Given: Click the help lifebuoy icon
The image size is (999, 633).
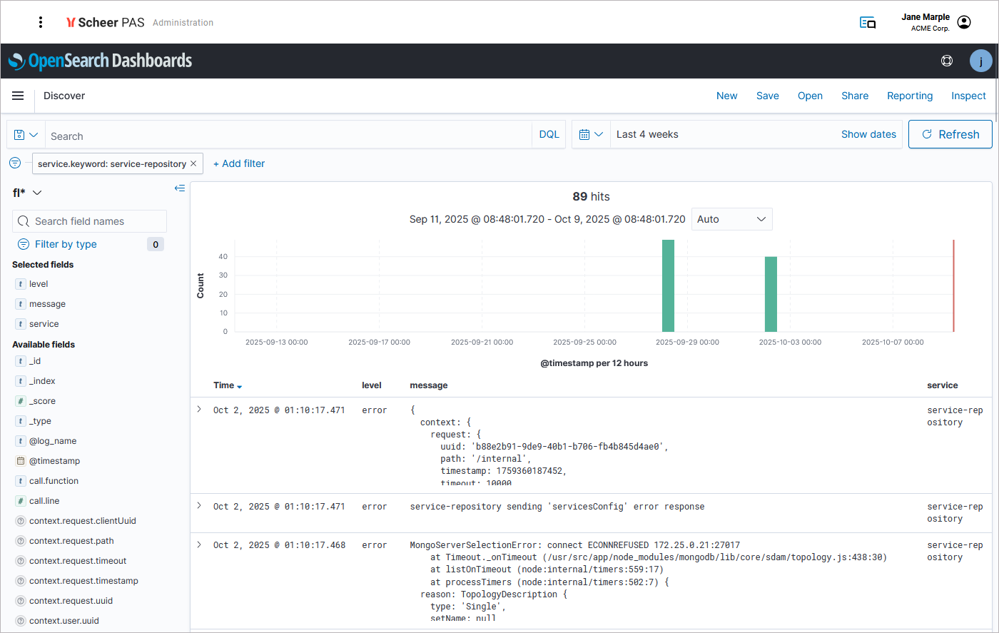Looking at the screenshot, I should point(947,61).
